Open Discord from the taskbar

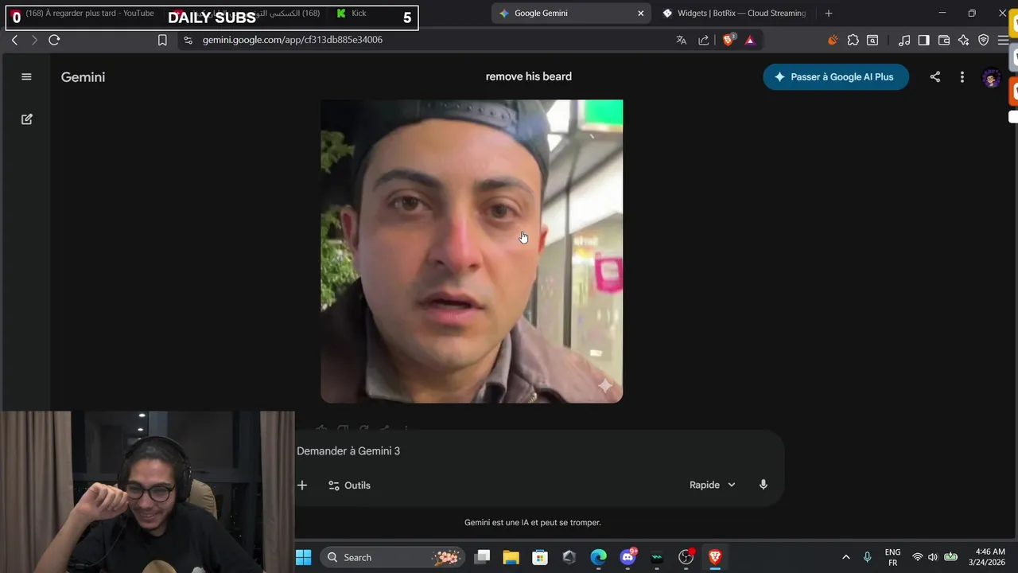pyautogui.click(x=628, y=557)
